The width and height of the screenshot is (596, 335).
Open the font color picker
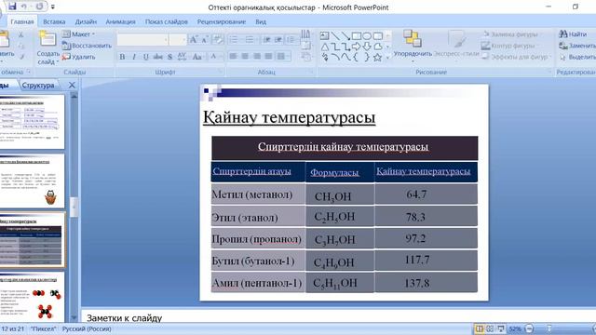tap(215, 57)
